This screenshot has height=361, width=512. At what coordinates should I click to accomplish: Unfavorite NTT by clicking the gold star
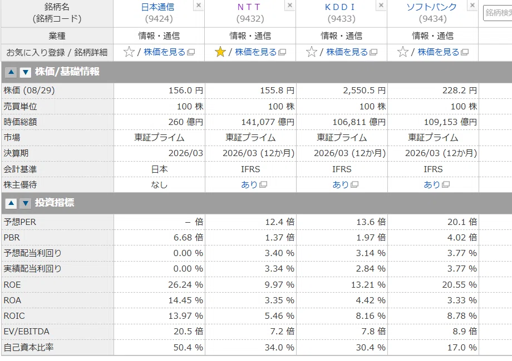(x=220, y=52)
